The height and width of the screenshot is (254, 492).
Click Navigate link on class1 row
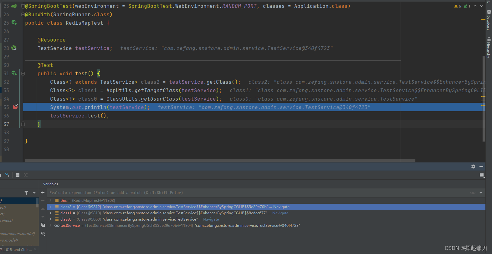280,213
